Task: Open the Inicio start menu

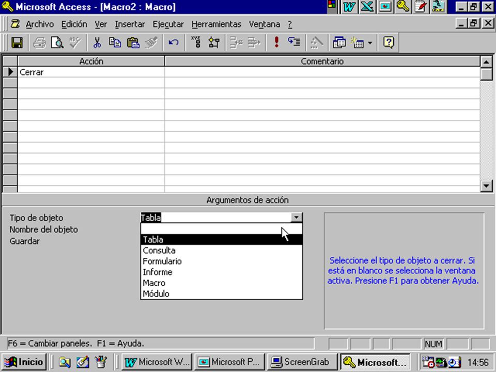Action: point(24,362)
